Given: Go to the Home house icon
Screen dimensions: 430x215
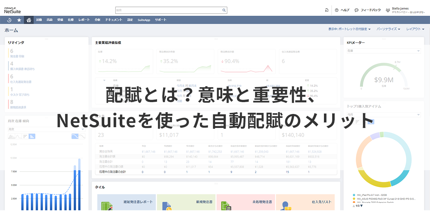Looking at the screenshot, I should point(29,20).
